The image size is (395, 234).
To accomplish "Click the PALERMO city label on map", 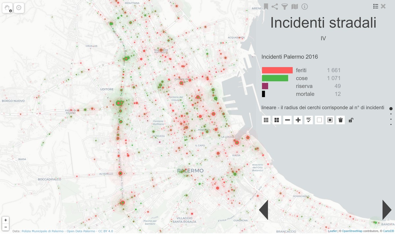I will 191,171.
